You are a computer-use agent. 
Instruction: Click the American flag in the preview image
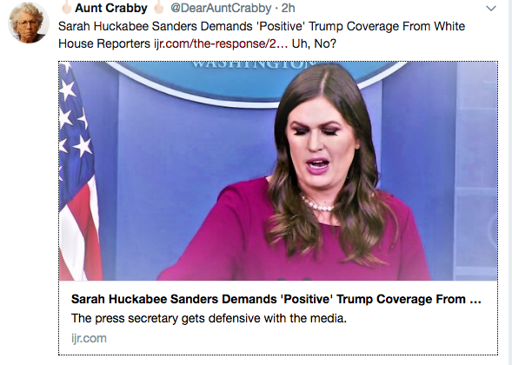tap(79, 171)
